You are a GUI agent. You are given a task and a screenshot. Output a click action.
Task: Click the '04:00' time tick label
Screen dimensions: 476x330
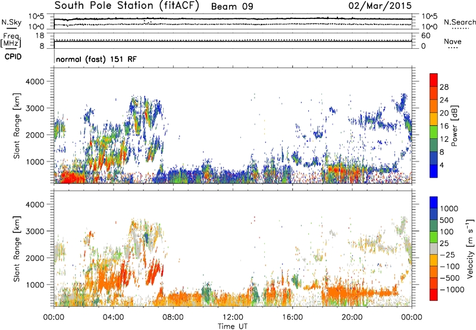pyautogui.click(x=113, y=317)
